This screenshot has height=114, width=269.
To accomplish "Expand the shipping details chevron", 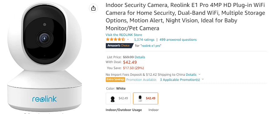I will (x=199, y=74).
